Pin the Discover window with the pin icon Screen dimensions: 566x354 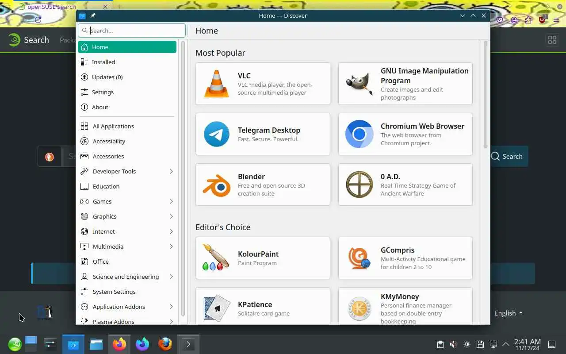(x=93, y=15)
